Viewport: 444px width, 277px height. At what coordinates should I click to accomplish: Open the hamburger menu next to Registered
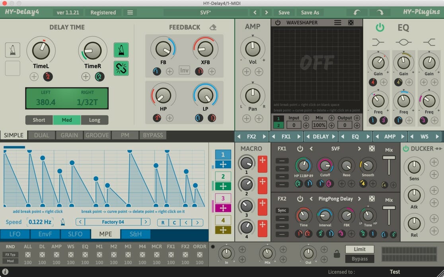(130, 12)
